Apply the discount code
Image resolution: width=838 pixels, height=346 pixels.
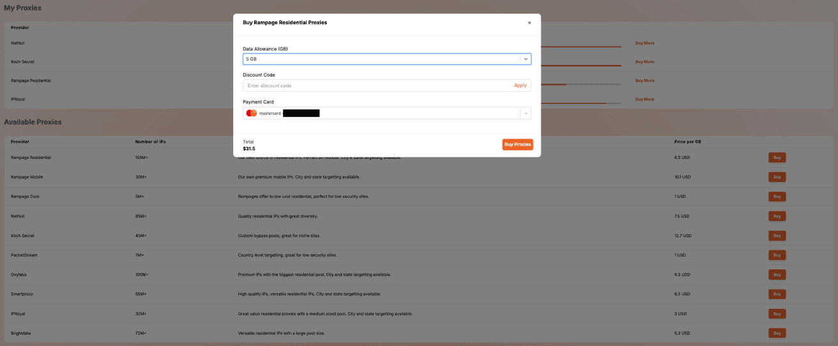pyautogui.click(x=520, y=86)
